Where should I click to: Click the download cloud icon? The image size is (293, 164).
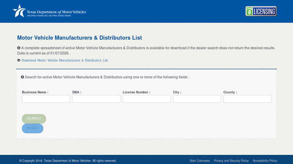19,60
